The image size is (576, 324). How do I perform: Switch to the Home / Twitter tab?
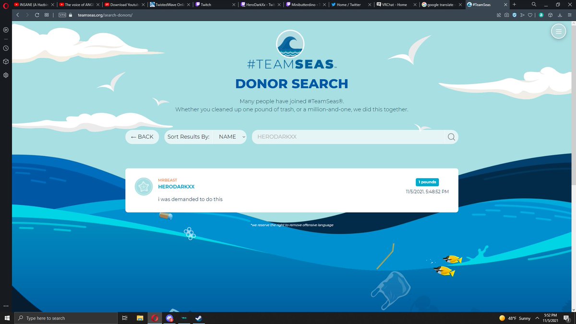click(x=351, y=4)
